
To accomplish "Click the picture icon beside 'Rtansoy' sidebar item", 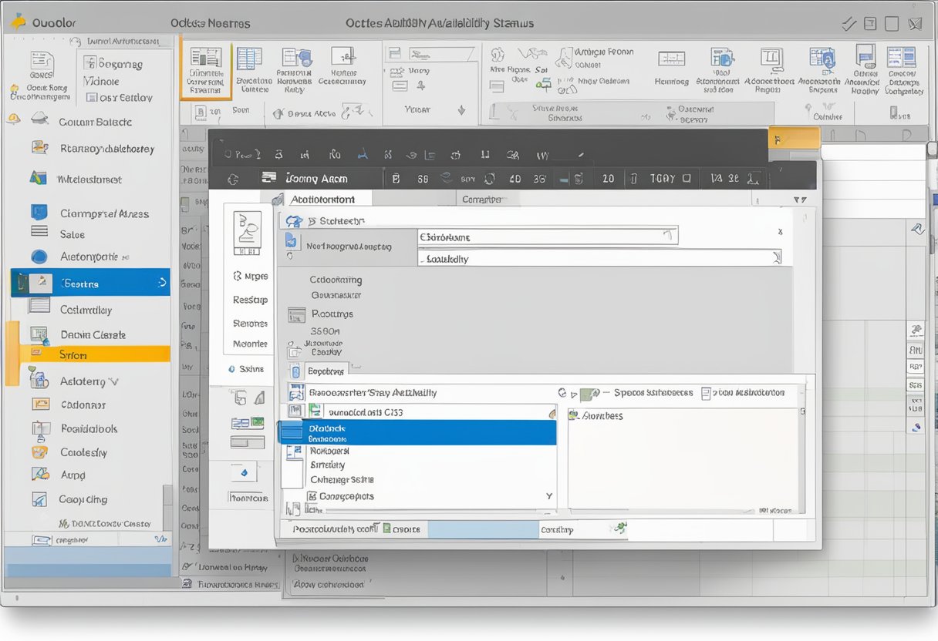I will click(x=40, y=148).
